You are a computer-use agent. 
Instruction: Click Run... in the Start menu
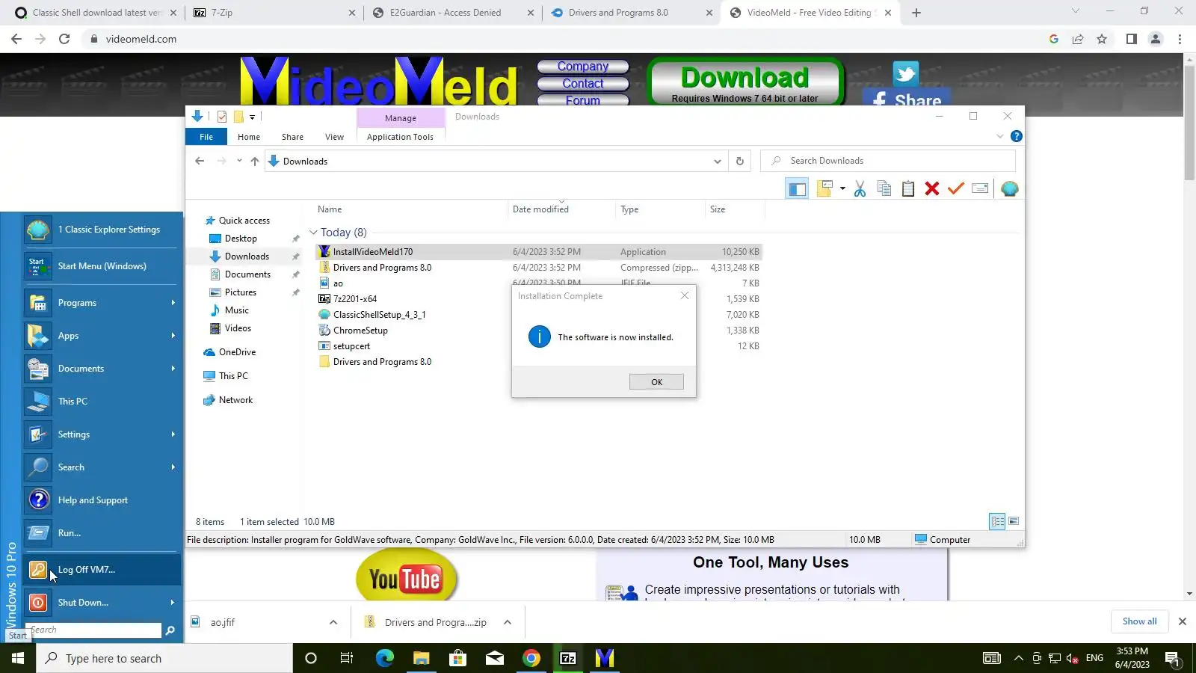tap(102, 533)
